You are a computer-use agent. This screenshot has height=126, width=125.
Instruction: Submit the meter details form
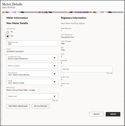(x=113, y=114)
